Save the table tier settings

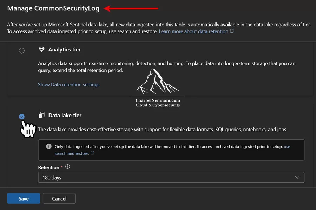coord(24,198)
